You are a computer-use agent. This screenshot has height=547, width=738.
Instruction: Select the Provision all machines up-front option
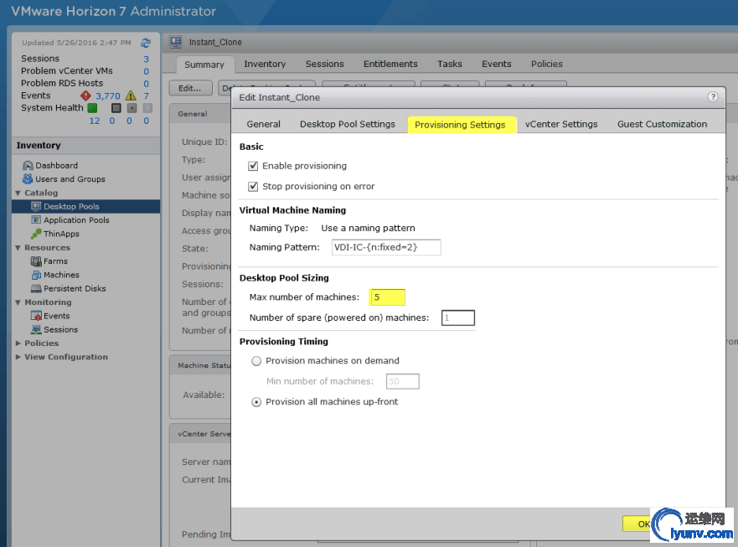click(x=256, y=402)
